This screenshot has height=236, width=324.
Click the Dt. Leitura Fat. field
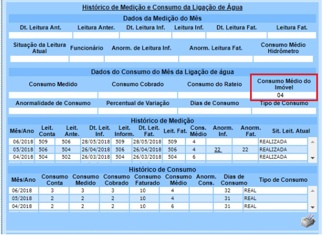(x=236, y=35)
